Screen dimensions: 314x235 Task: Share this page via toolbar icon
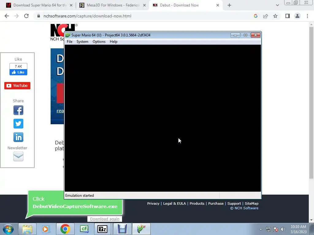266,16
